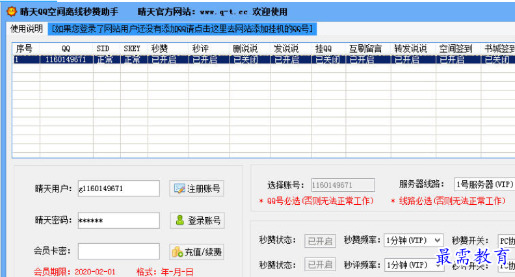Click the 空间签到 column header

click(x=458, y=49)
